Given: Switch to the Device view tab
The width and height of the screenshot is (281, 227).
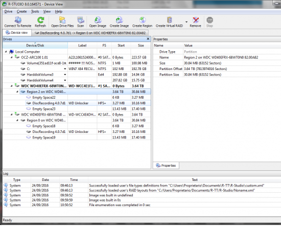Looking at the screenshot, I should pos(17,33).
